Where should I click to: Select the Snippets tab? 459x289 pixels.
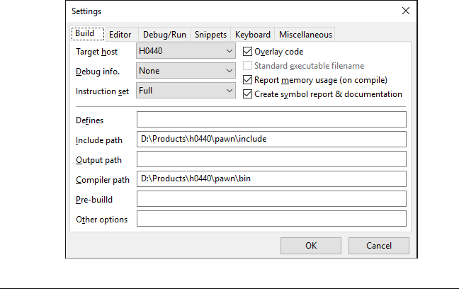pos(211,35)
